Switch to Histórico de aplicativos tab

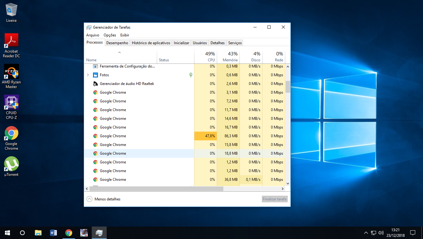click(x=151, y=43)
